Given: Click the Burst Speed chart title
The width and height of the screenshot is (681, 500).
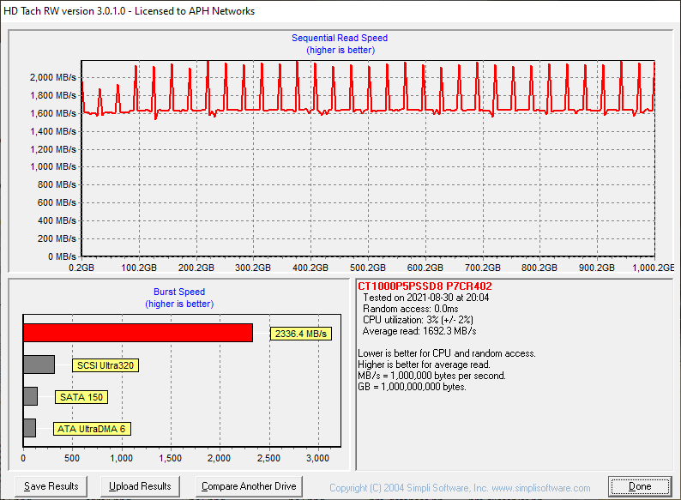Looking at the screenshot, I should (178, 292).
